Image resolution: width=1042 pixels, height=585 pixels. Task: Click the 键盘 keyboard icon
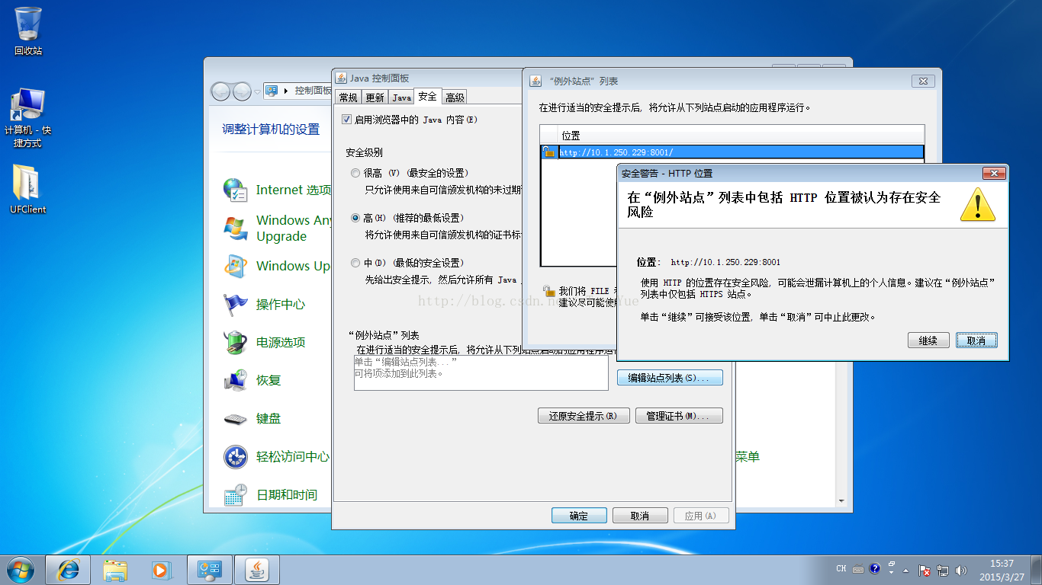pos(235,418)
